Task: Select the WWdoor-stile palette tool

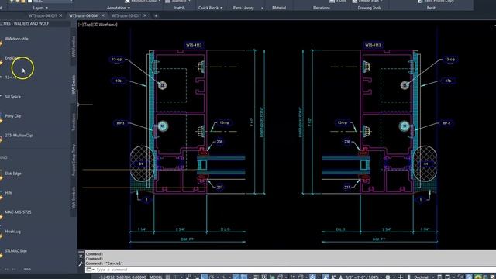Action: (x=16, y=39)
